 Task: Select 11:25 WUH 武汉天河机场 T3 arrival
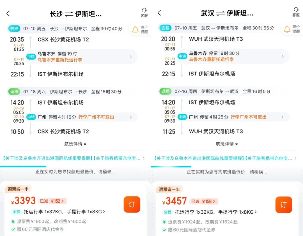click(x=203, y=131)
